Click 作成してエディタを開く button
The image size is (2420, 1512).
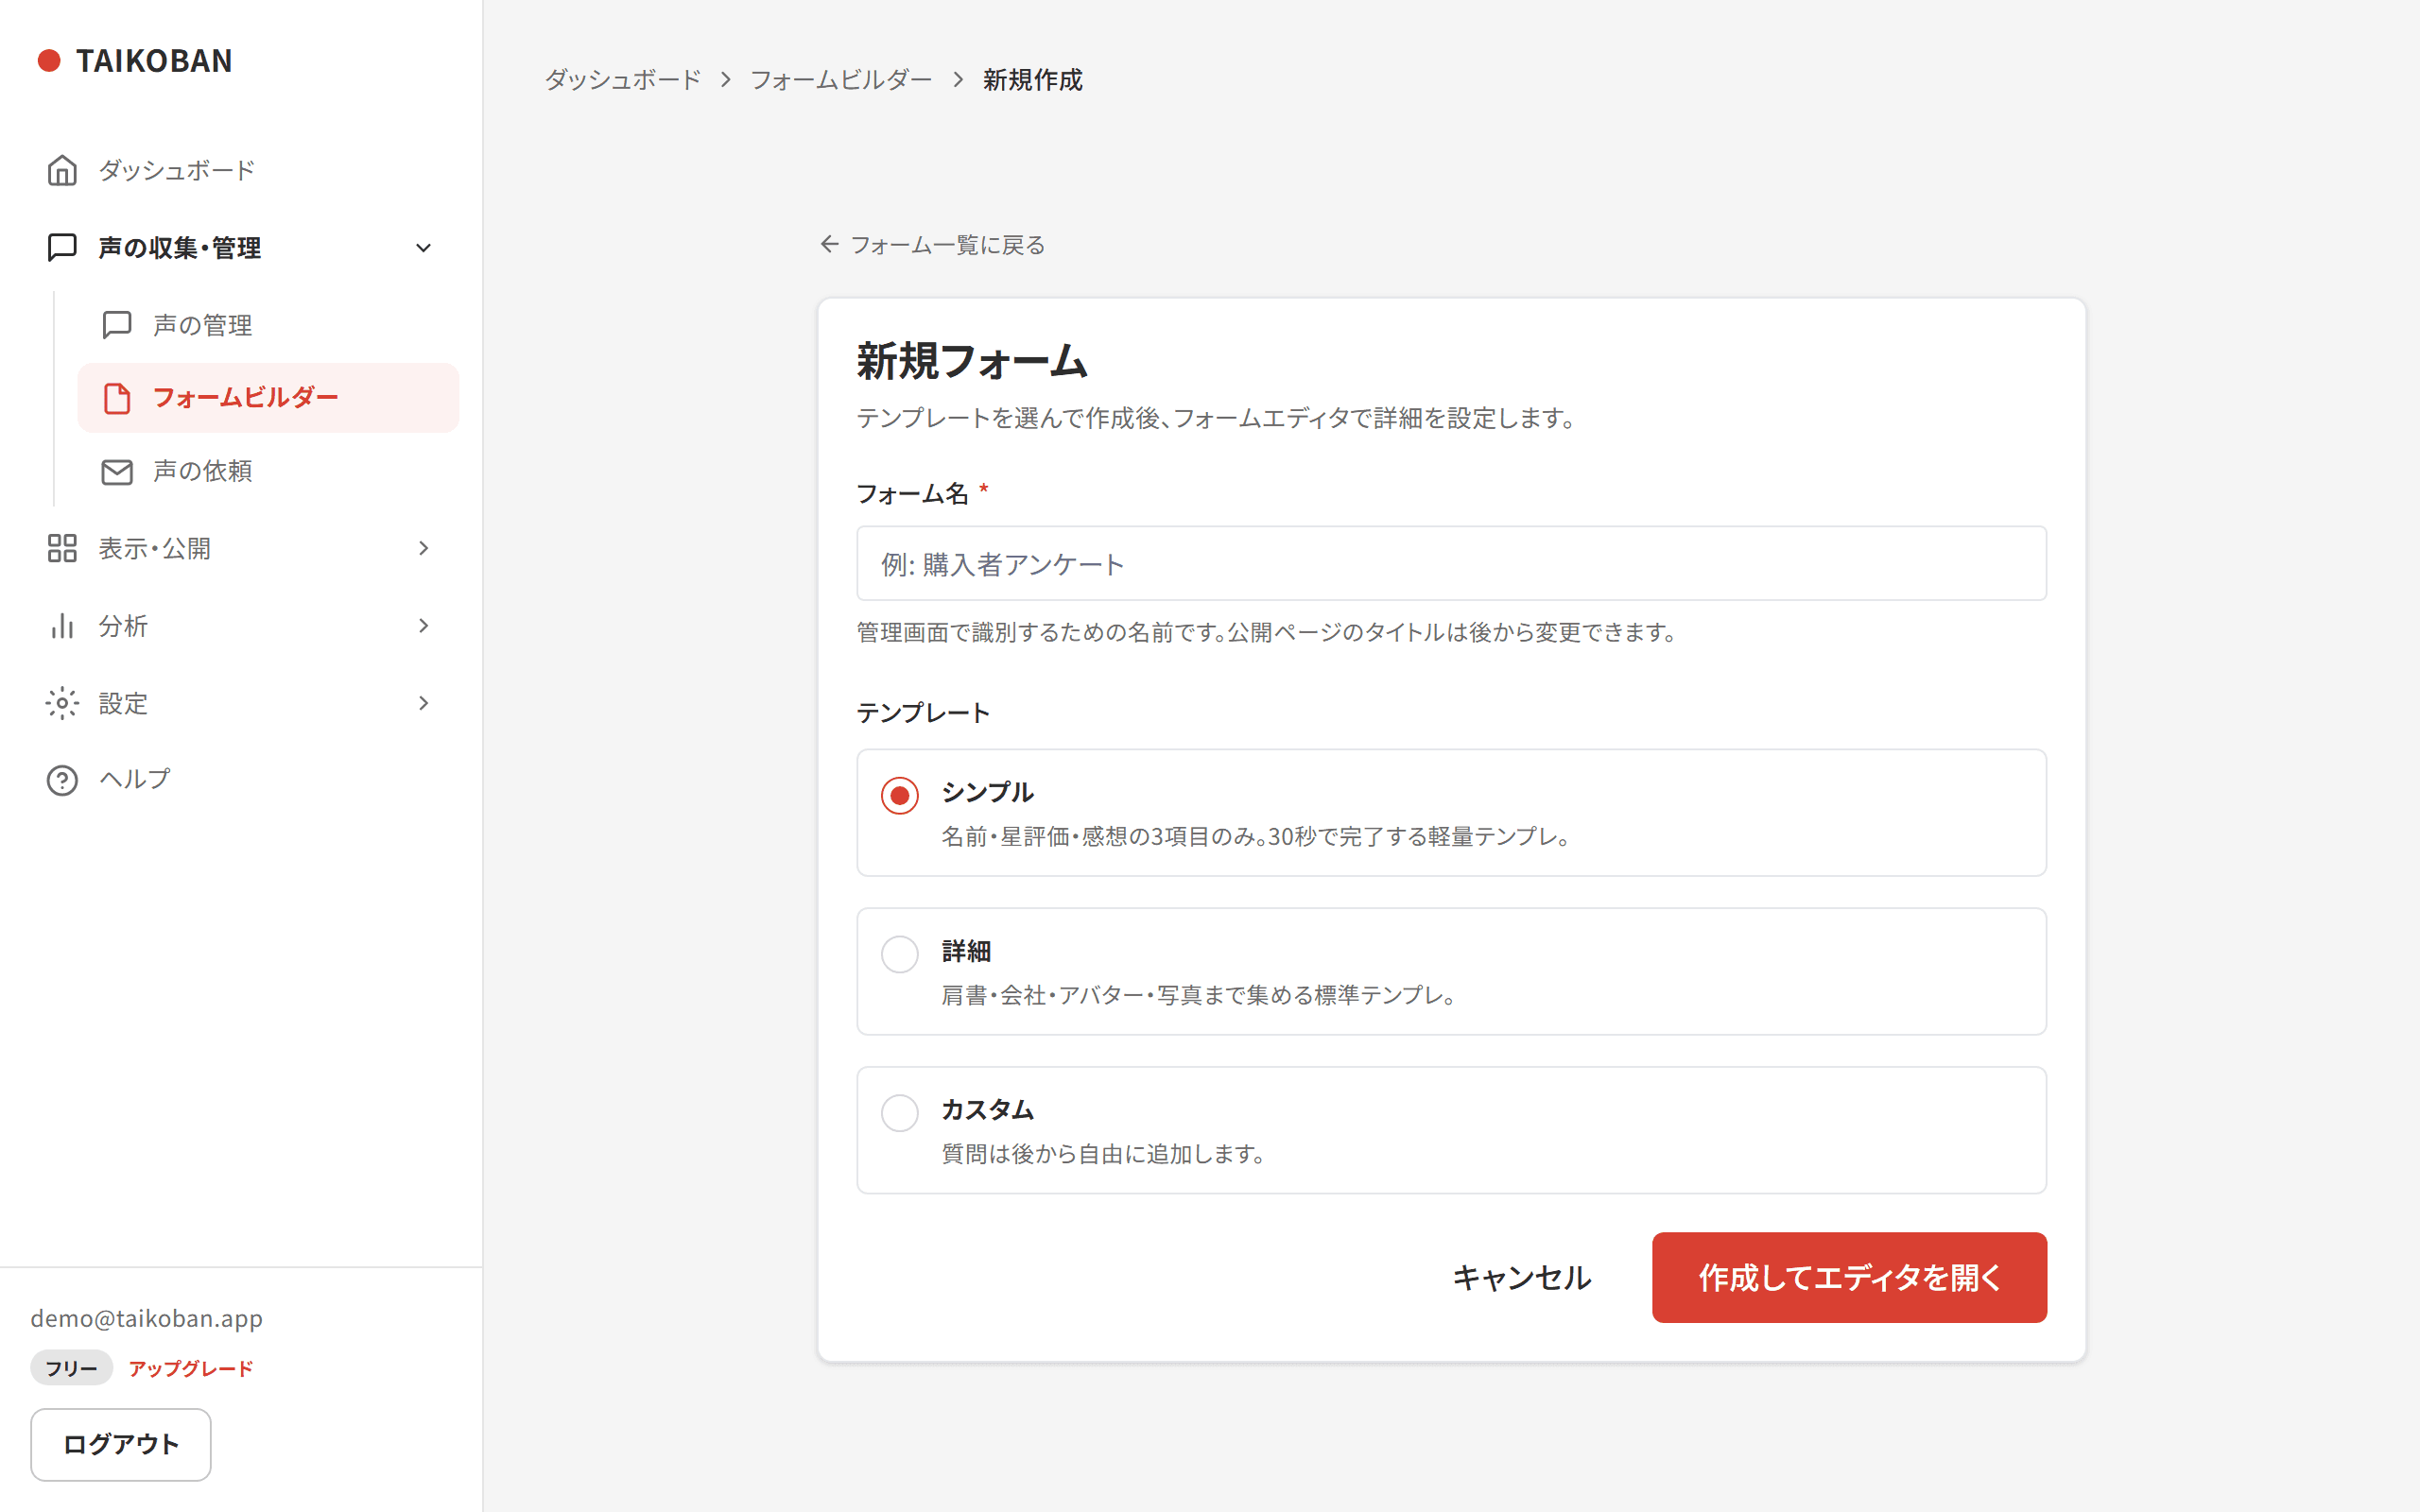click(x=1849, y=1278)
